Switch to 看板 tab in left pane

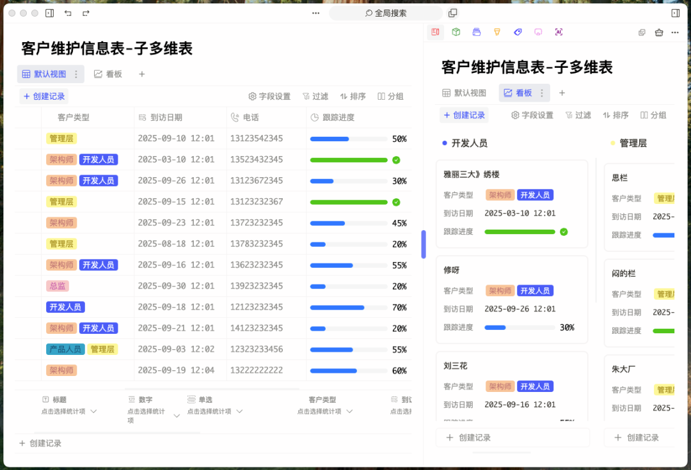click(x=107, y=74)
